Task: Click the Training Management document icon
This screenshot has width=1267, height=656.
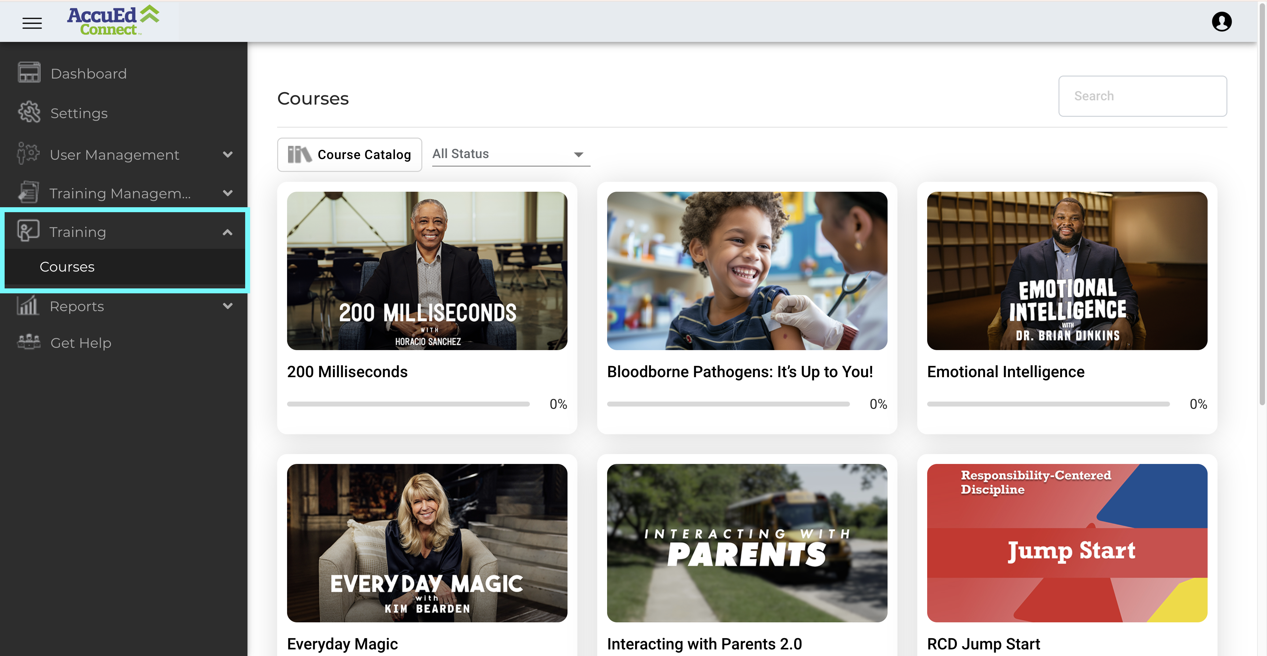Action: click(x=28, y=193)
